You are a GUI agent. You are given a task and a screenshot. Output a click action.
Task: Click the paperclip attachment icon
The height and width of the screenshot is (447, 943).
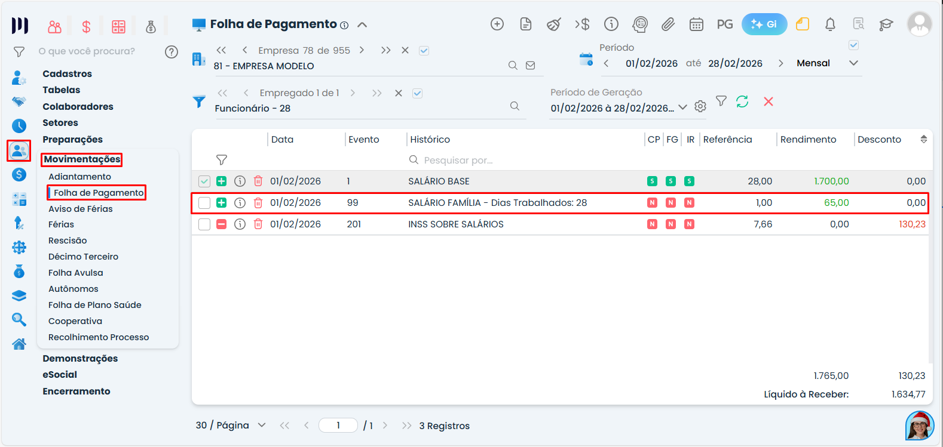pos(668,24)
